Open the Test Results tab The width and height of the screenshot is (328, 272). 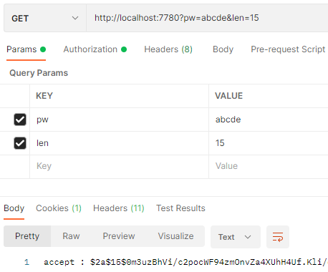[x=180, y=208]
